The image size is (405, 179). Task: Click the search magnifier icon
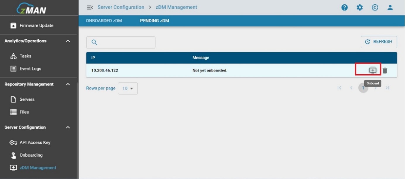[94, 42]
